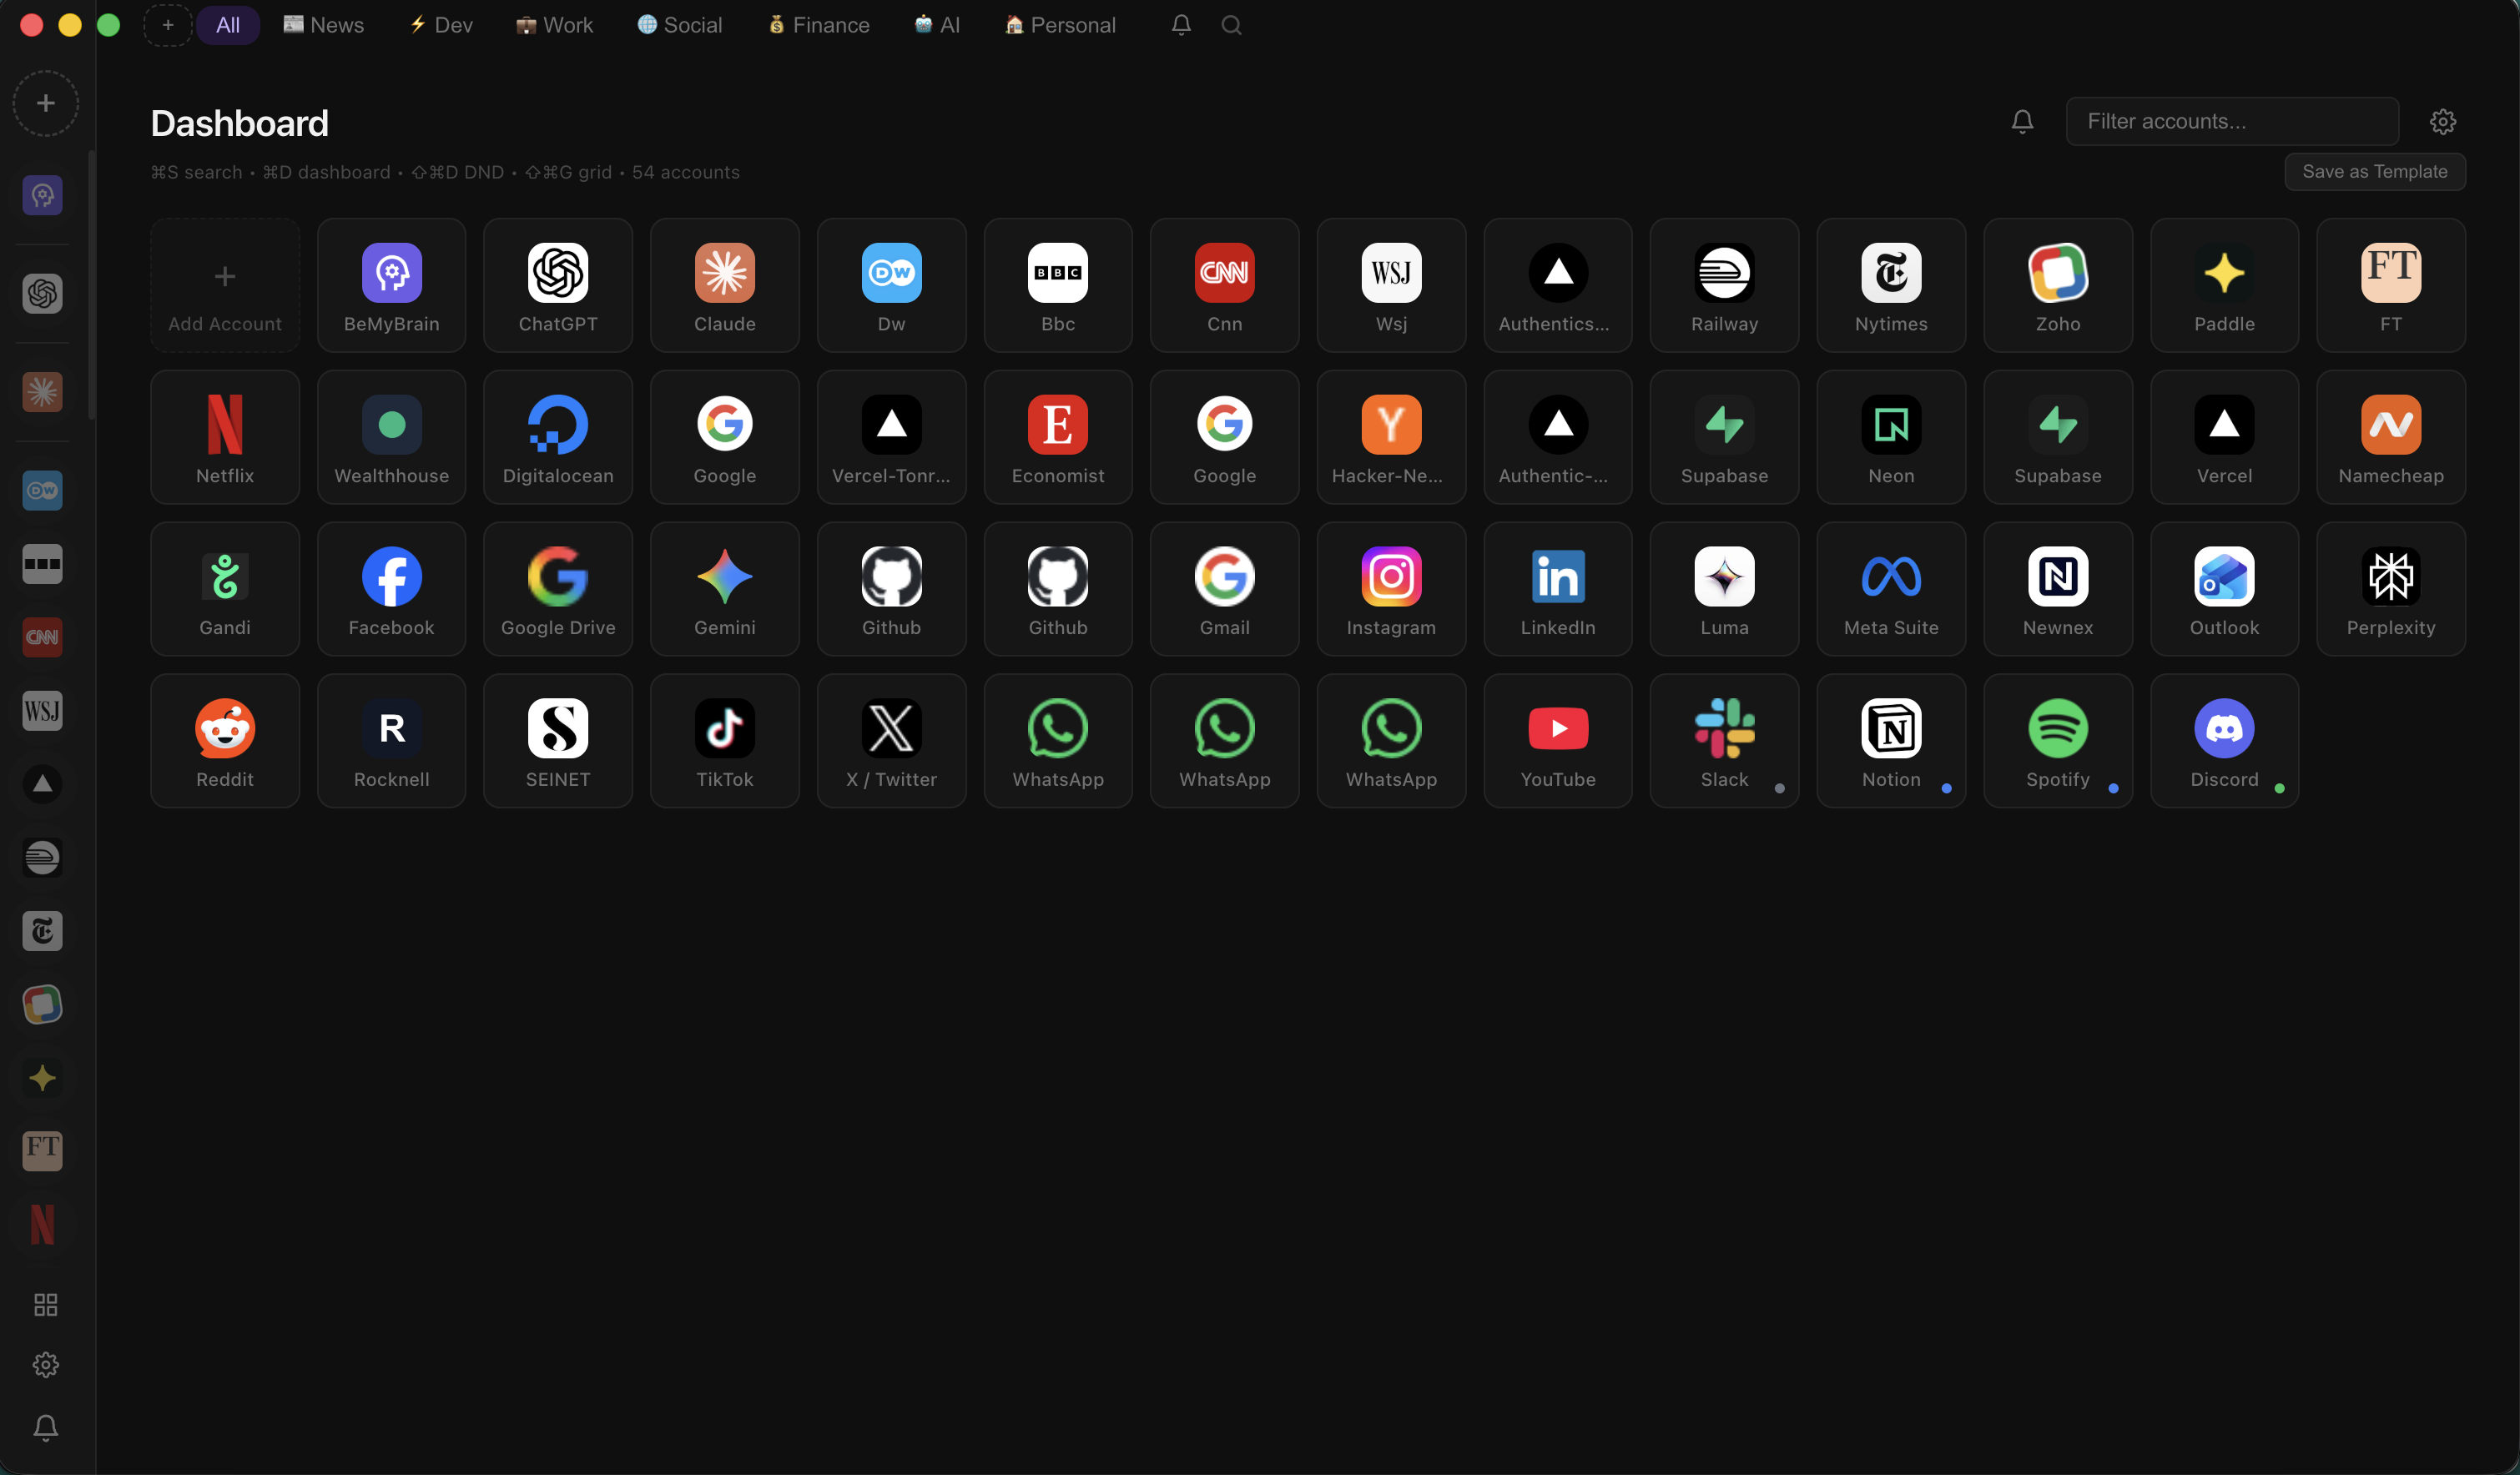Switch to the Personal tab
This screenshot has height=1475, width=2520.
[1061, 25]
